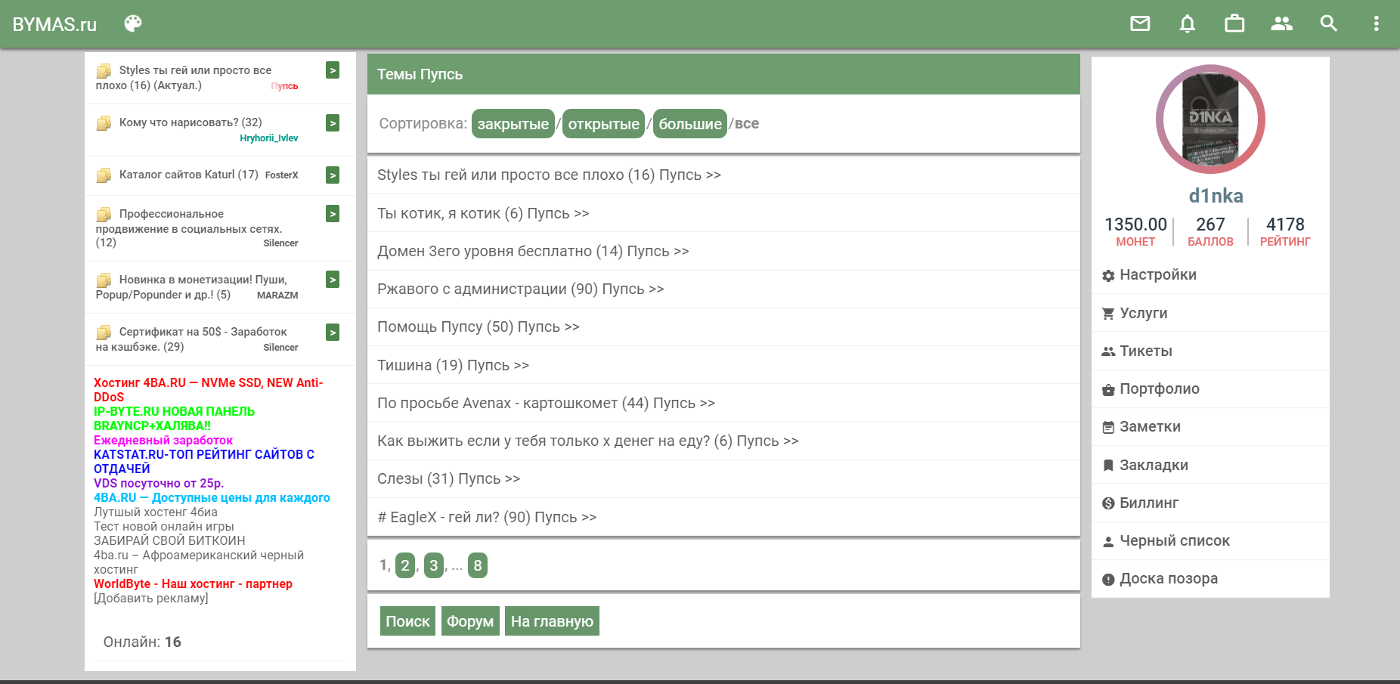Open the users group icon
Screen dimensions: 1400x684
[1281, 24]
